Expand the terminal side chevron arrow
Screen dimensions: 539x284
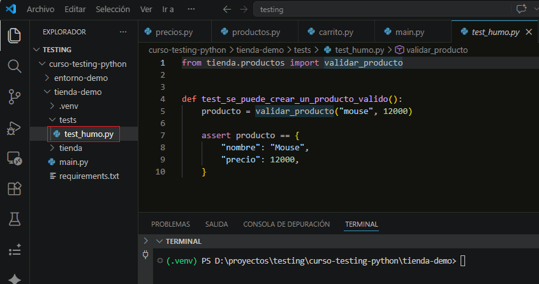point(145,241)
